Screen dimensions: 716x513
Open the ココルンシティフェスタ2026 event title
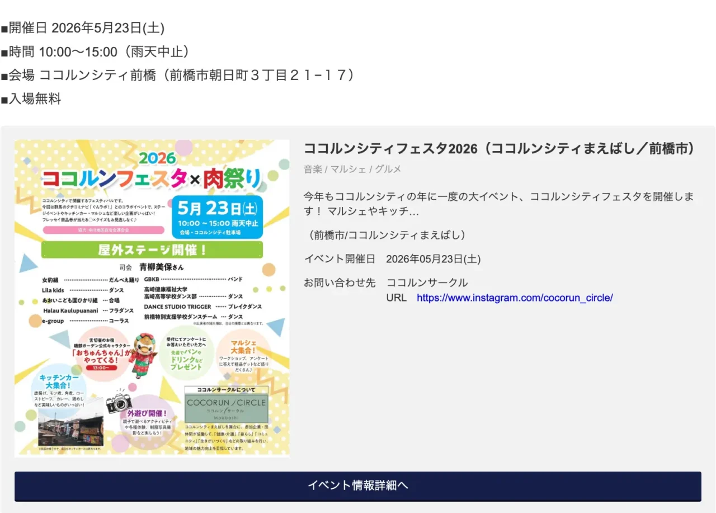[x=499, y=149]
